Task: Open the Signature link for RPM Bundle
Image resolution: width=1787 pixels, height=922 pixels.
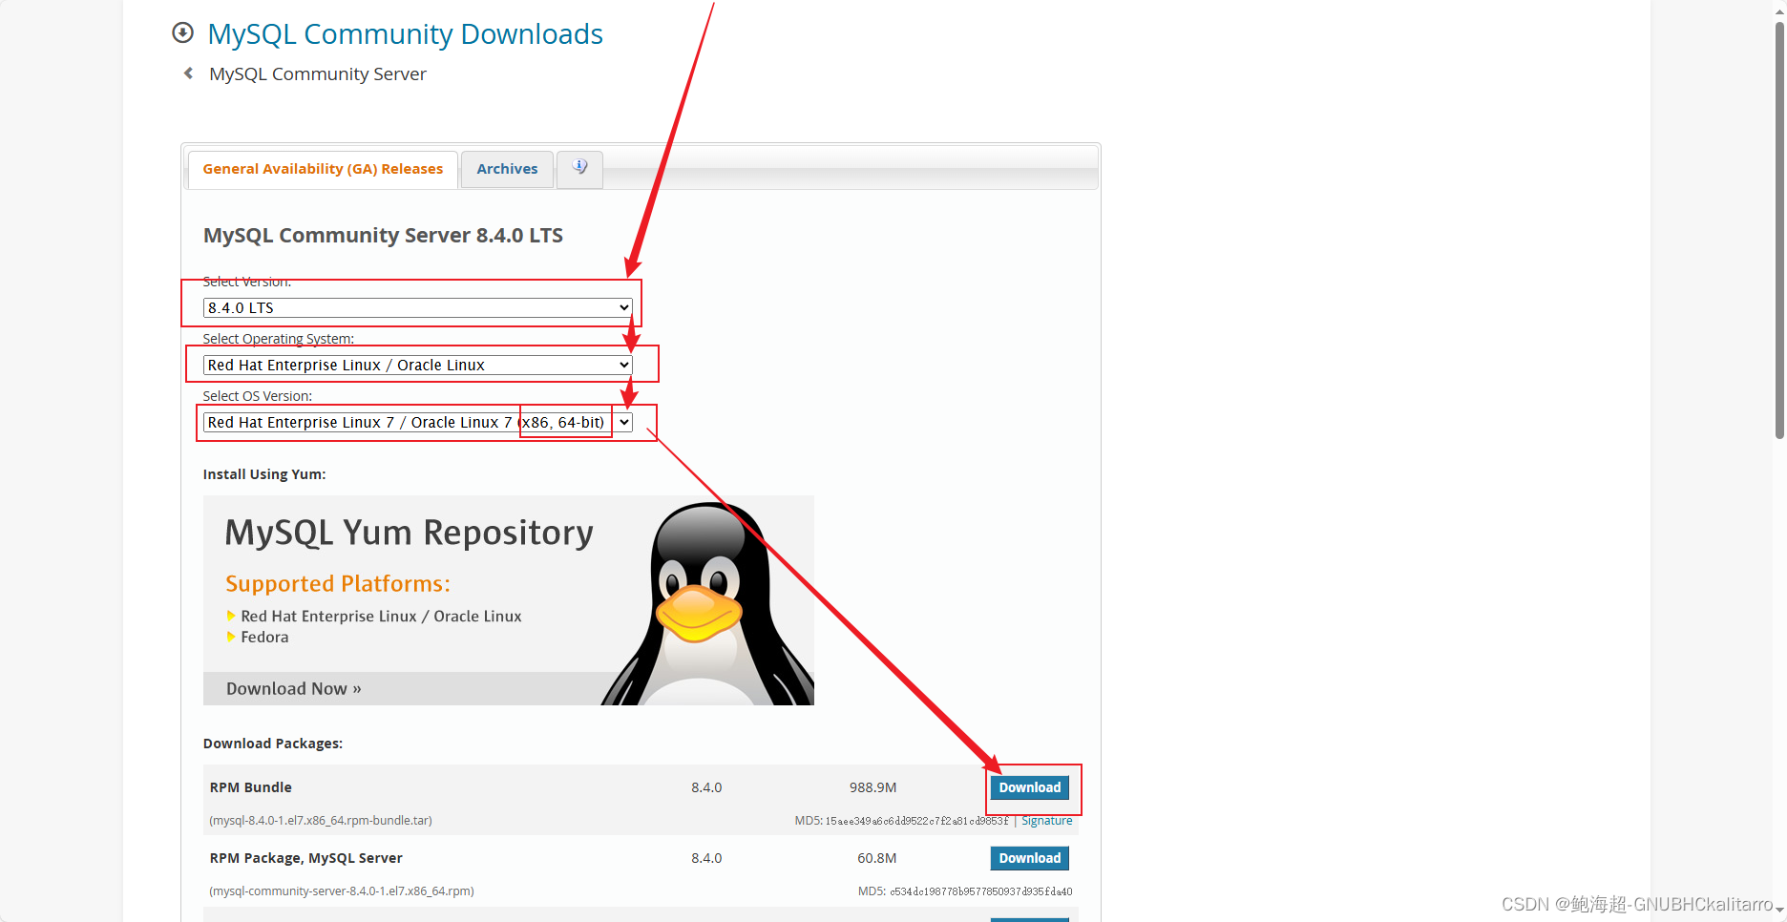Action: 1047,821
